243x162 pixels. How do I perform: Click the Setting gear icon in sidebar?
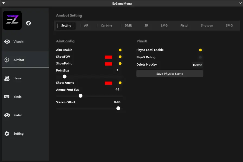tap(7, 134)
